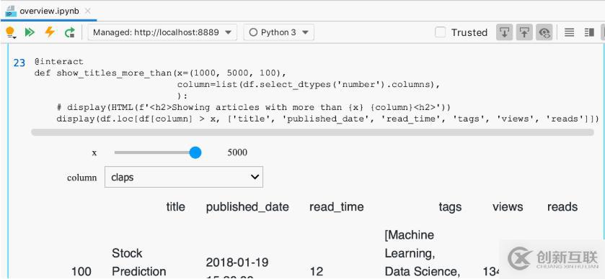Click the 'reads' column header
Viewport: 605px width, 279px height.
tap(562, 207)
